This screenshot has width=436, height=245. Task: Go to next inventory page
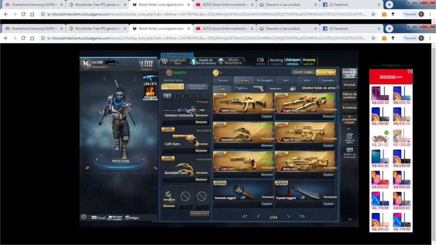pyautogui.click(x=288, y=217)
